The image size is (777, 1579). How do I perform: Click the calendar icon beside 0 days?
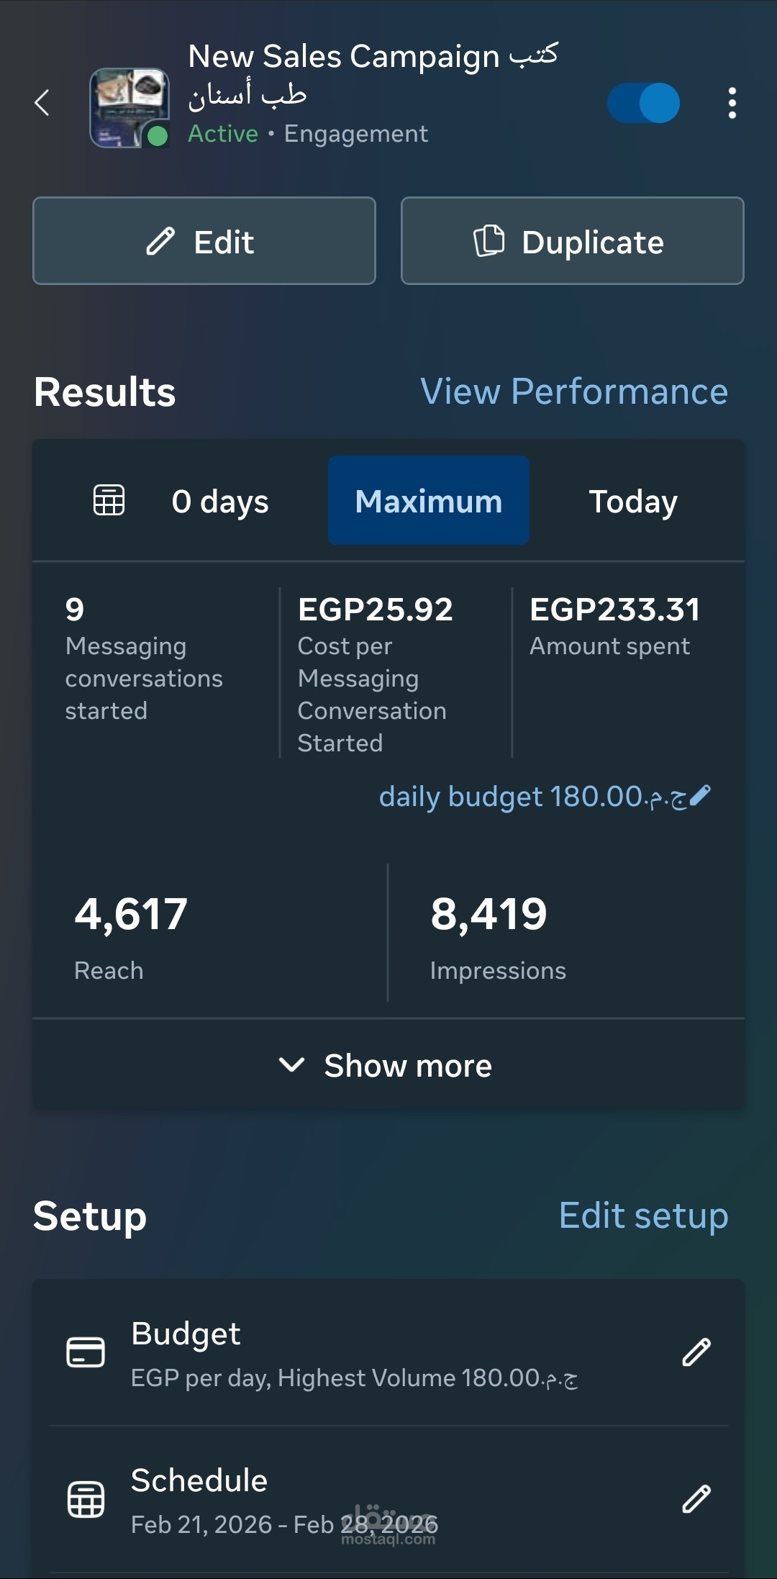109,500
